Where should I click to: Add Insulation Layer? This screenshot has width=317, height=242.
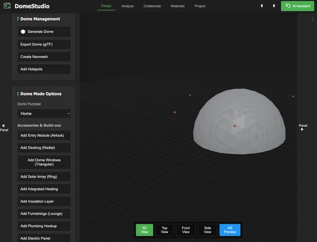44,201
